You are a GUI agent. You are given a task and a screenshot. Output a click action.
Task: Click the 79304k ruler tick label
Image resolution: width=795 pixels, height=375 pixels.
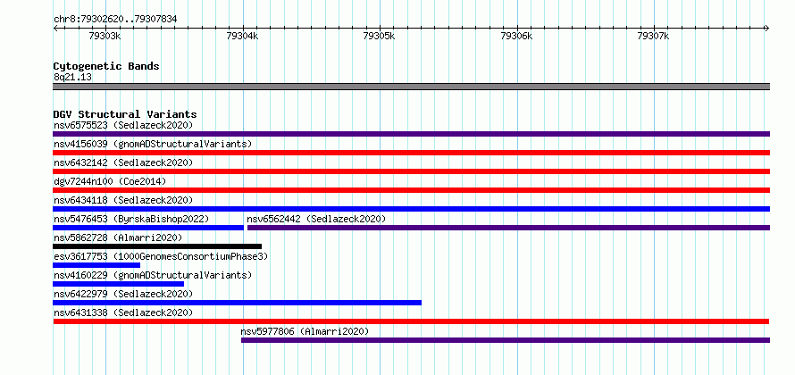point(242,36)
